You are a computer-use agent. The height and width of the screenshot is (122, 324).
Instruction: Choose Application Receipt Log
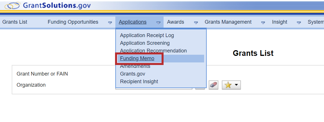(x=147, y=35)
